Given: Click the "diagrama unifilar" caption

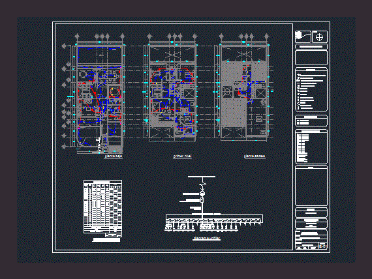Looking at the screenshot, I should (x=206, y=238).
